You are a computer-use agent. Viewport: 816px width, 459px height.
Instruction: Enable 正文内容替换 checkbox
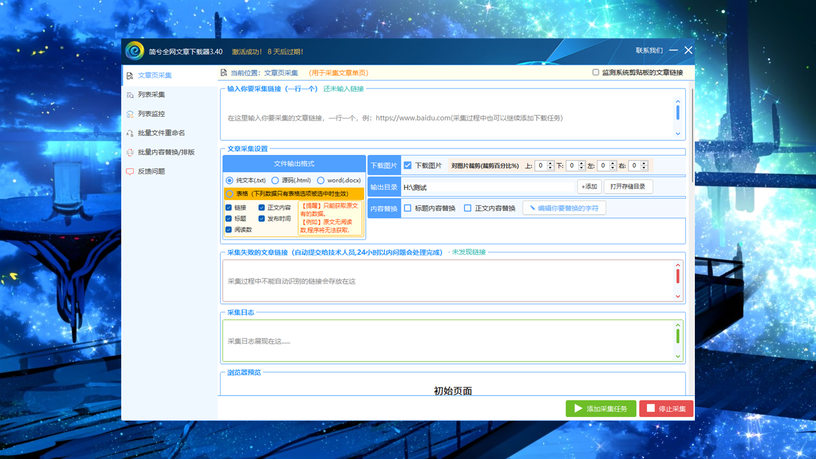pos(468,208)
